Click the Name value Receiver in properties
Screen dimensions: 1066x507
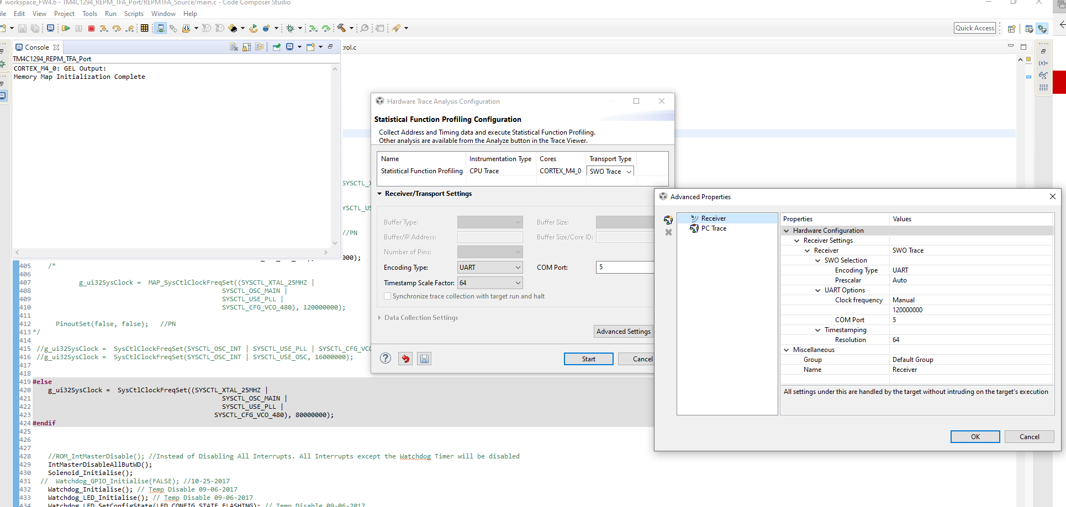coord(905,370)
